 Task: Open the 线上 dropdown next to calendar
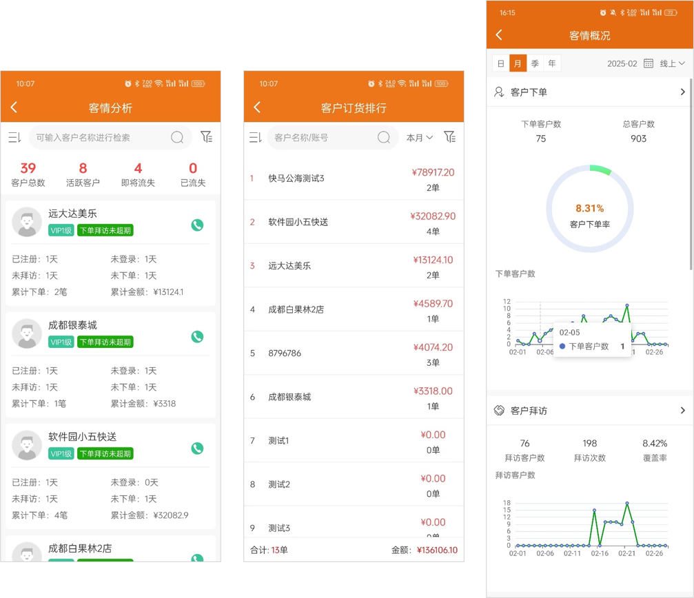pos(671,63)
